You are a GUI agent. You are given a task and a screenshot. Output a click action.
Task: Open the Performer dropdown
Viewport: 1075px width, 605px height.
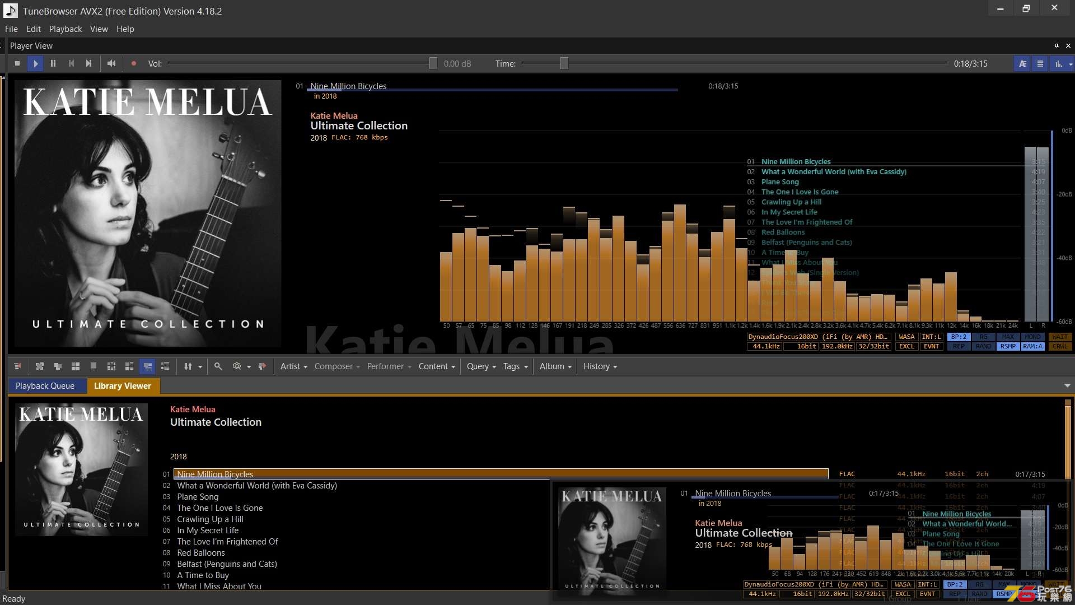389,366
